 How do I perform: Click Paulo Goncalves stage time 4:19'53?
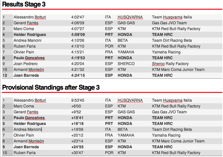point(78,58)
